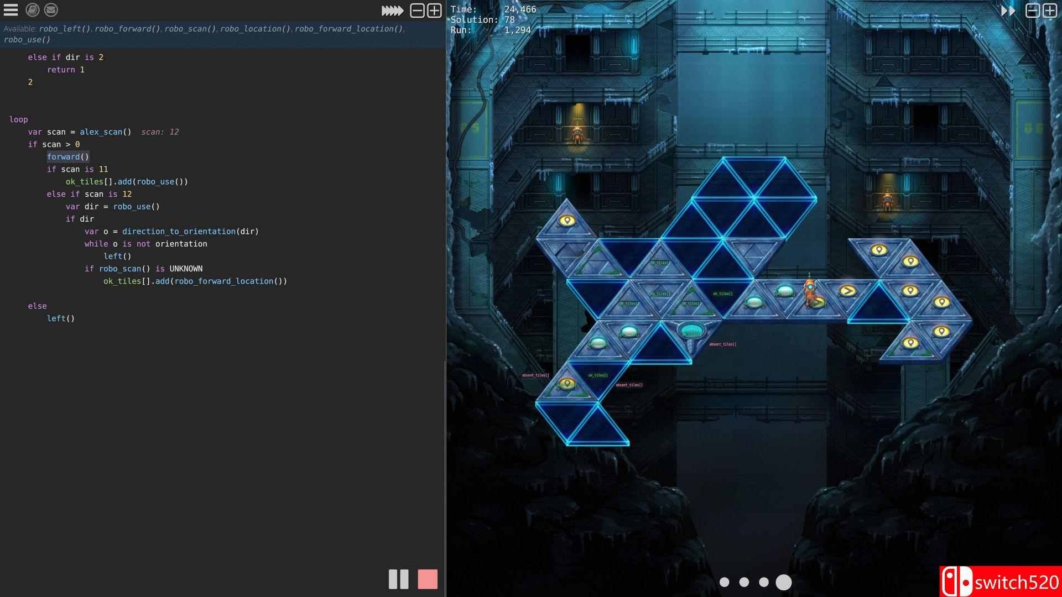Image resolution: width=1062 pixels, height=597 pixels.
Task: Click robo_forward_location() in the Available bar
Action: click(x=347, y=29)
